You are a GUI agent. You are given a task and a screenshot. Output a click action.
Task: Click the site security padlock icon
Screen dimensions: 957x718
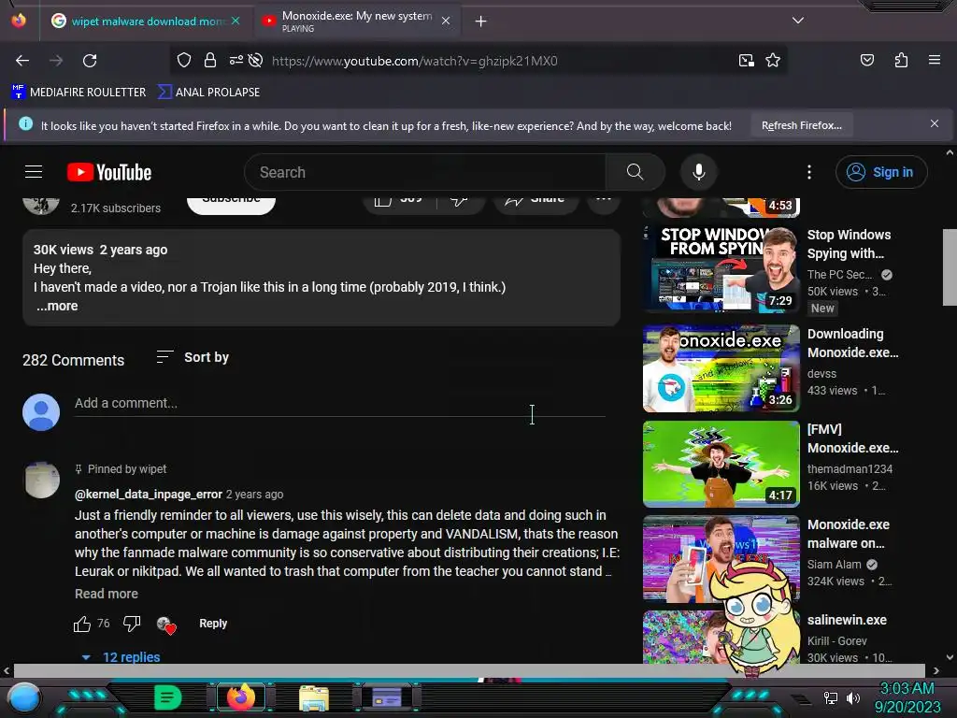[210, 60]
